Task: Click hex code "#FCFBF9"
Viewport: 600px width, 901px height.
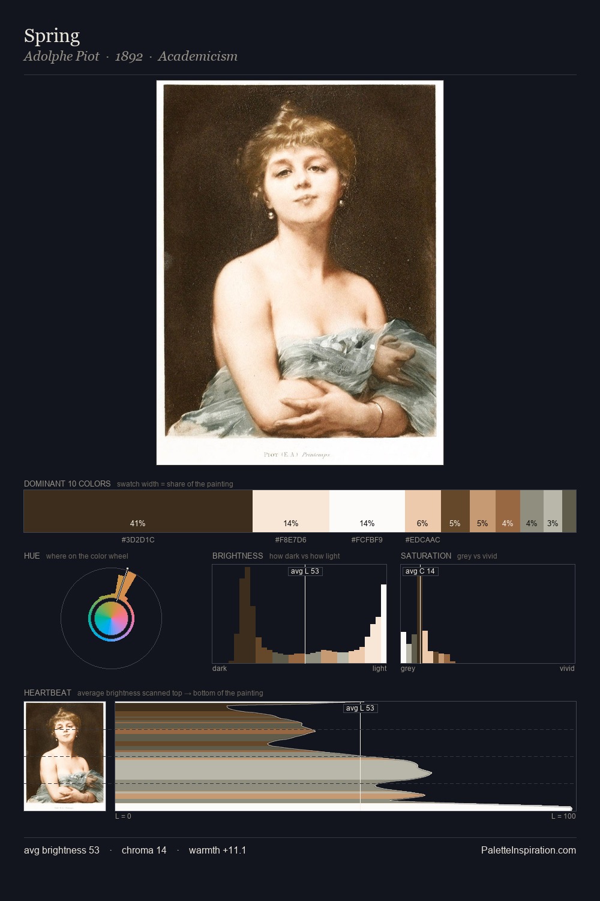Action: click(x=367, y=540)
